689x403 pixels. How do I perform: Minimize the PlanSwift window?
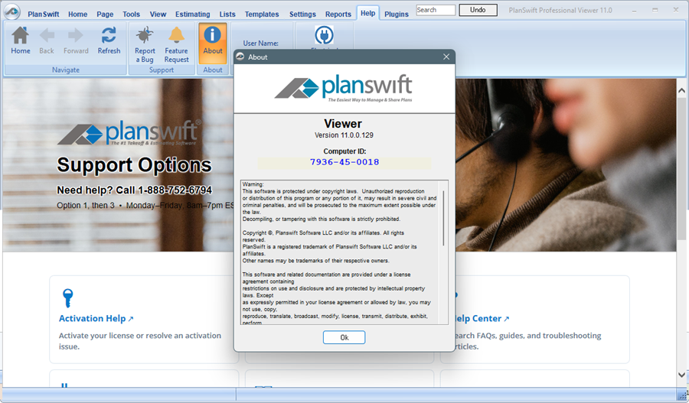[634, 10]
